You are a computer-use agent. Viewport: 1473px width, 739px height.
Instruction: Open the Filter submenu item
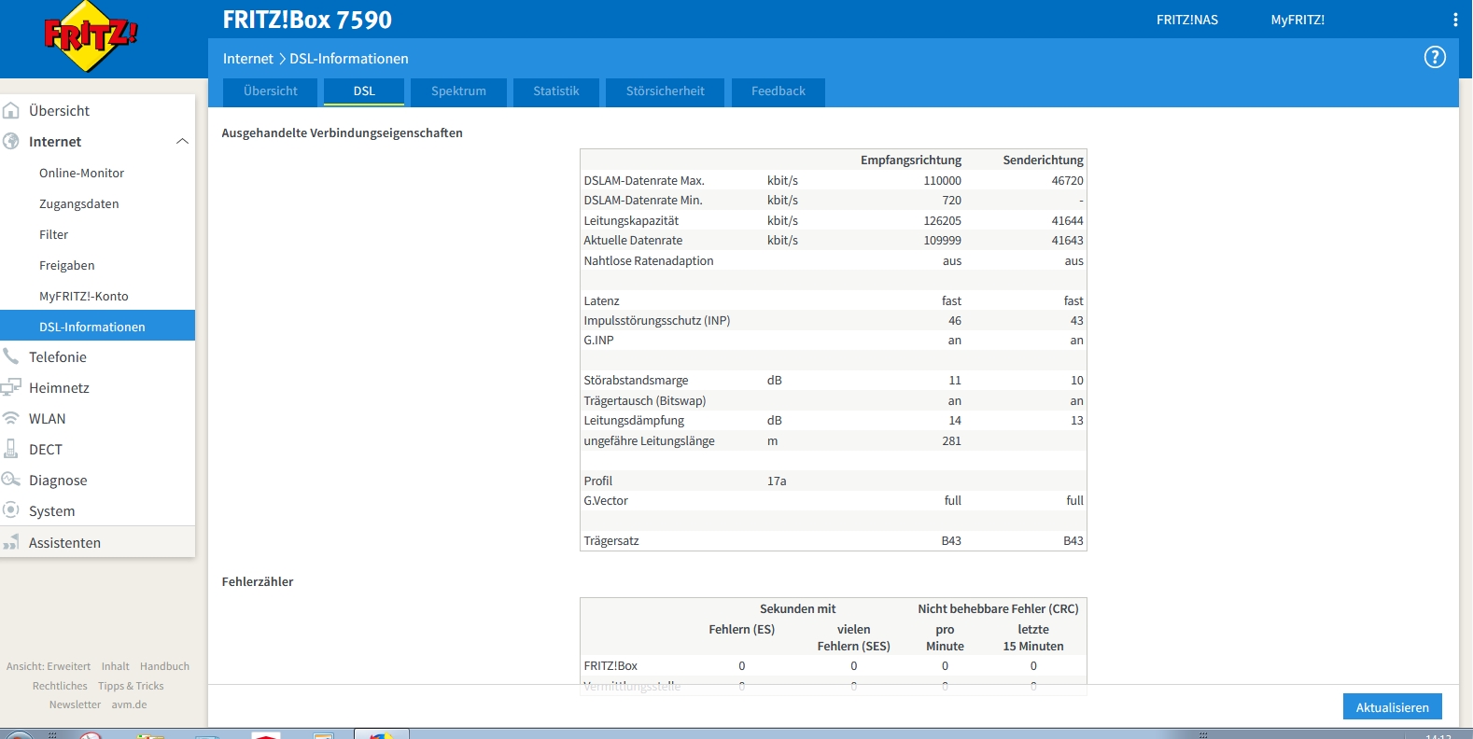pos(53,234)
